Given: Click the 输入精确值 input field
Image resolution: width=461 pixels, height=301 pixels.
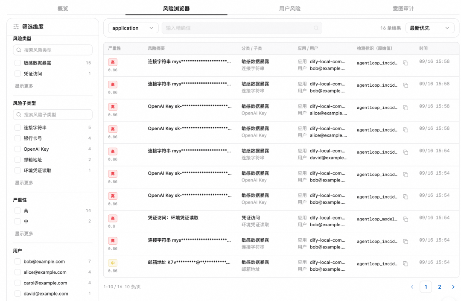Looking at the screenshot, I should tap(242, 28).
